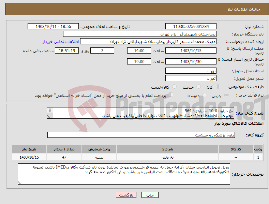Click the response deadline time 14:00 field
Screen dimensions: 269x204
(x=139, y=50)
